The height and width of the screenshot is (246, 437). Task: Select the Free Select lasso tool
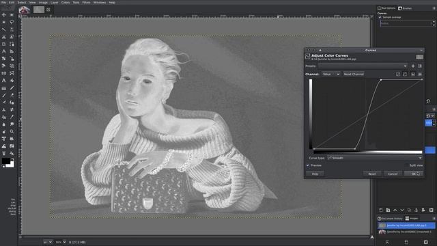click(12, 22)
